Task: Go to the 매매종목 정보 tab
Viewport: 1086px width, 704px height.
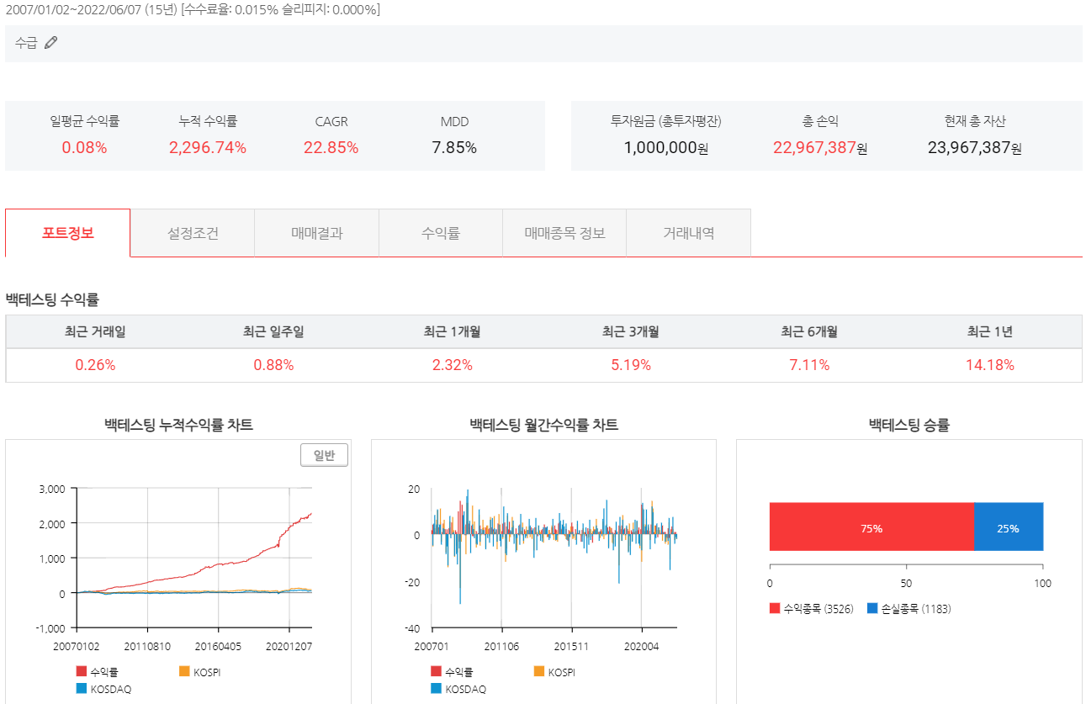Action: 564,233
